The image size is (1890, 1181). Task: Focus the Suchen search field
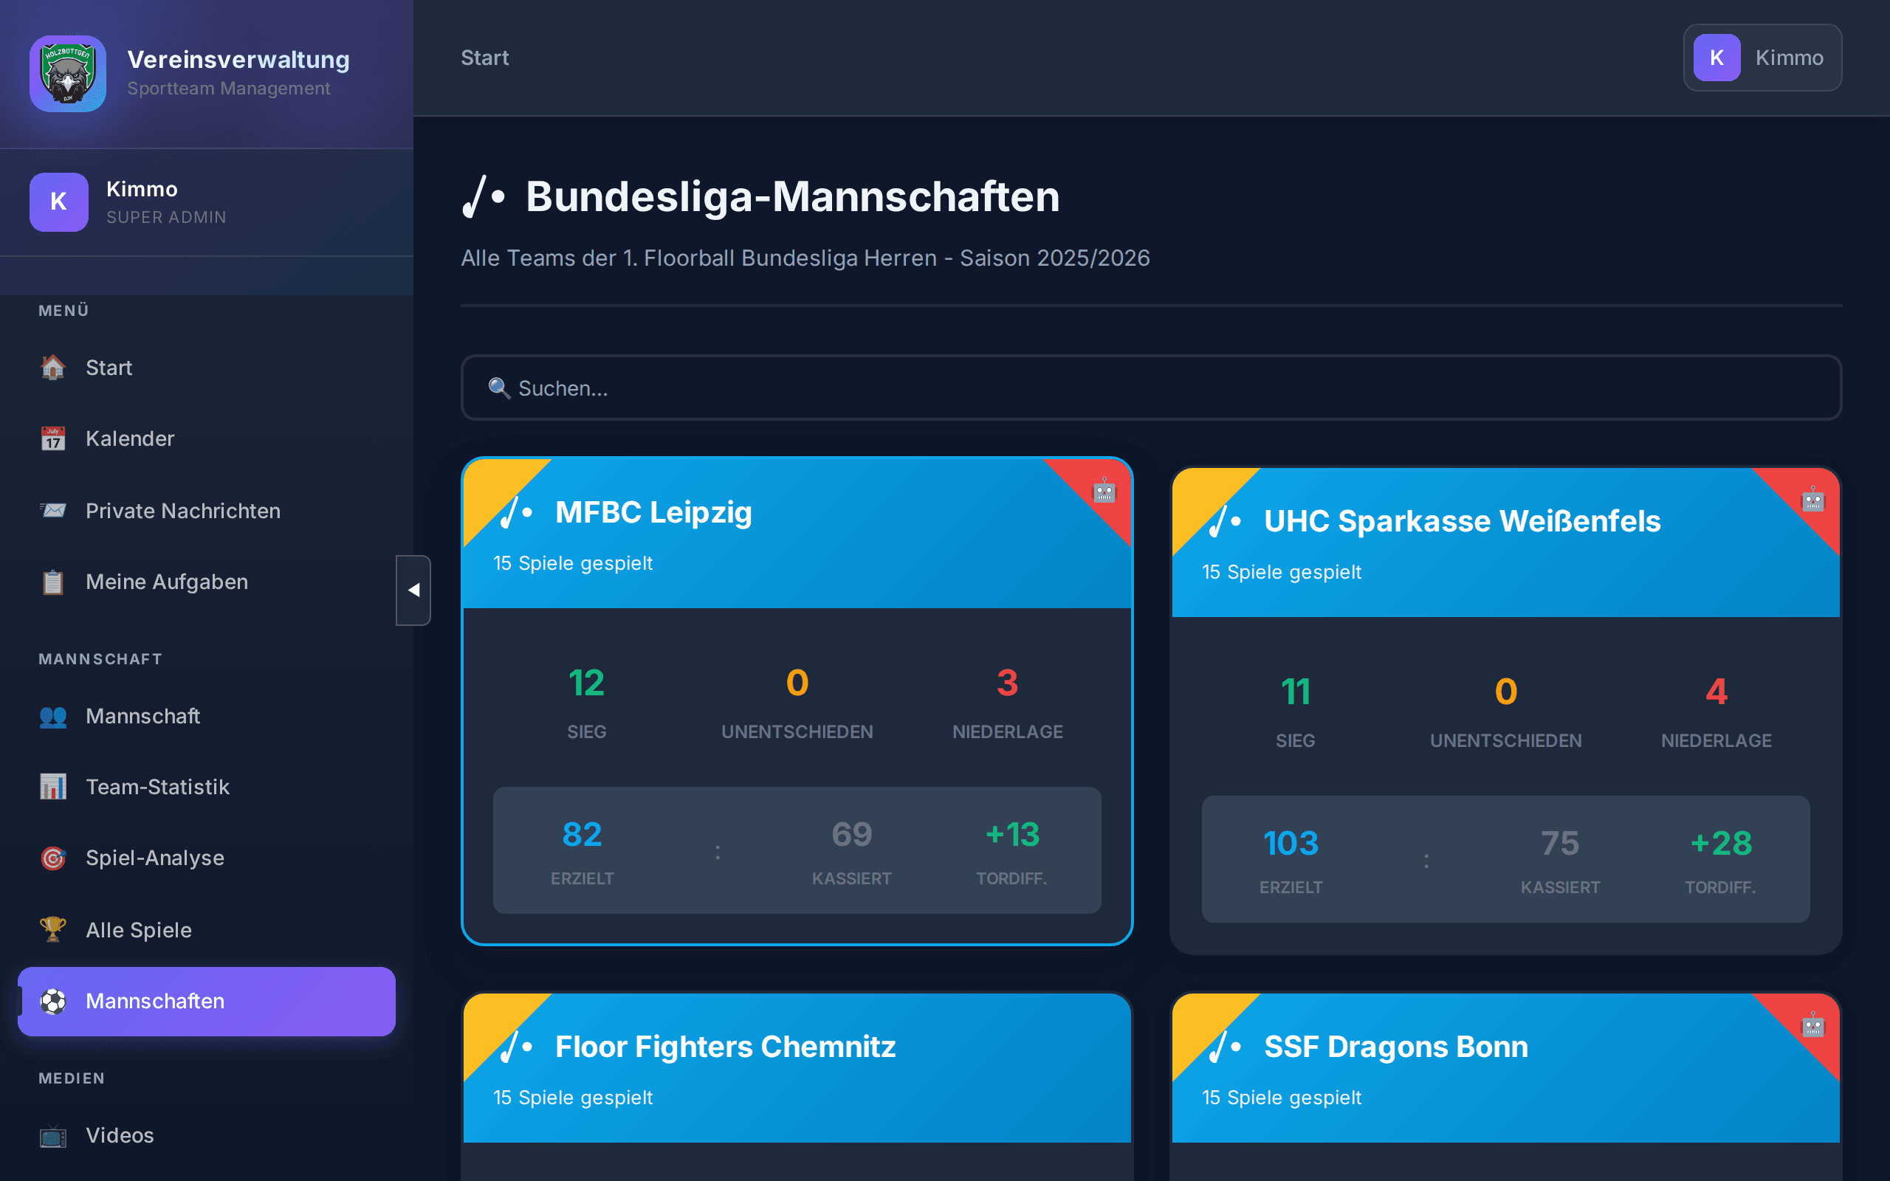click(1151, 388)
